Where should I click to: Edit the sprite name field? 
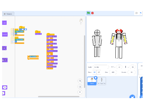coord(101,67)
